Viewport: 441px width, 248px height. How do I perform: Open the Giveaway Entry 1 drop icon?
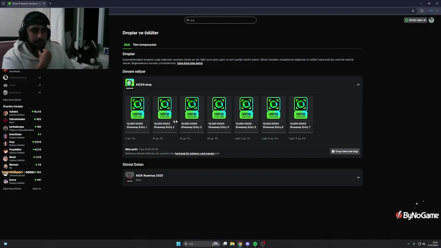pyautogui.click(x=137, y=108)
